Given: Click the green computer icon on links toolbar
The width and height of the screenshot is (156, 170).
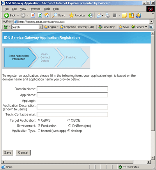Looking at the screenshot, I should 6,27.
